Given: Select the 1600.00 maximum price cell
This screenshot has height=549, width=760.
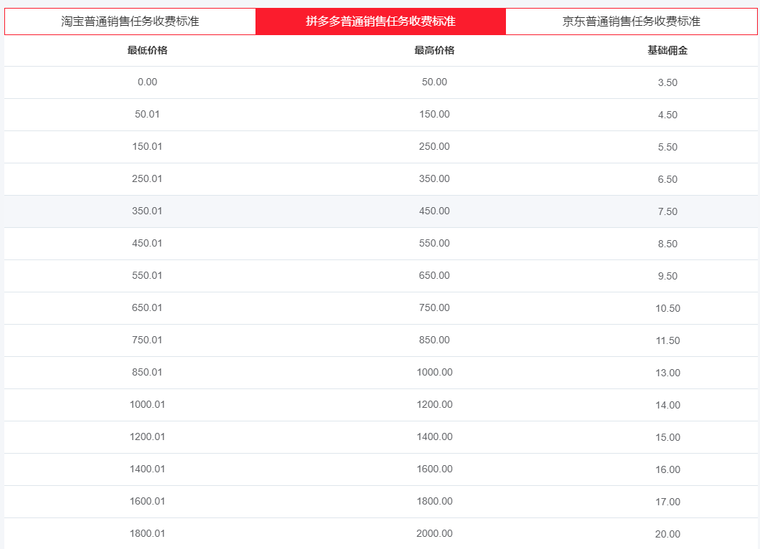Looking at the screenshot, I should point(434,469).
